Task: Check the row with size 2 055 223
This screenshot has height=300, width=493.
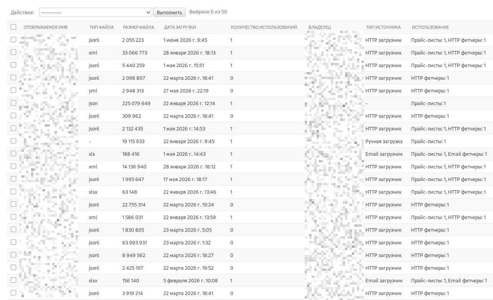Action: [13, 40]
